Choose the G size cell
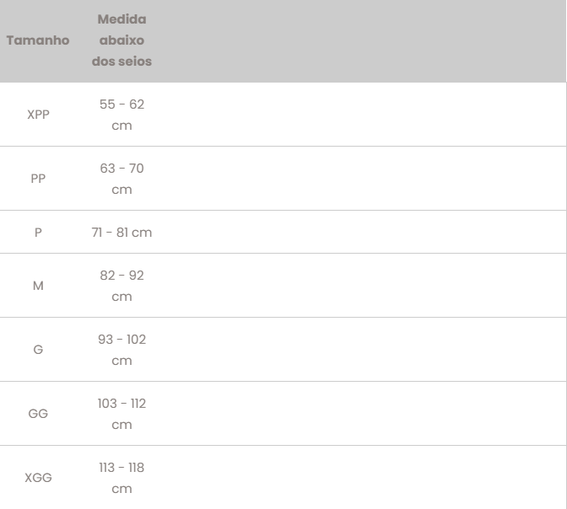This screenshot has height=509, width=567. click(x=38, y=350)
